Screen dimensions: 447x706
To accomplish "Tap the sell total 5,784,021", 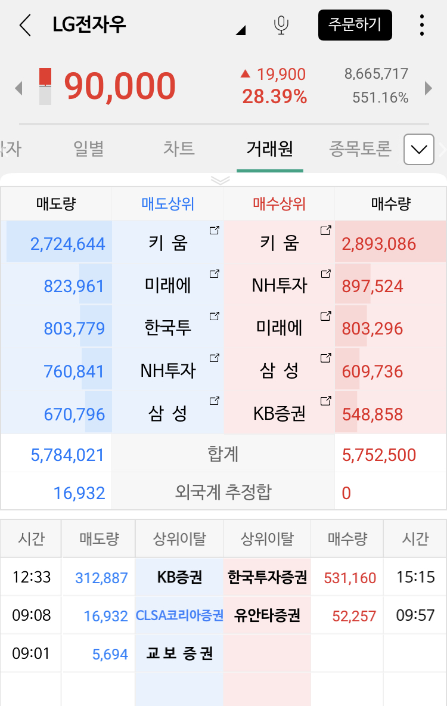I will (67, 455).
